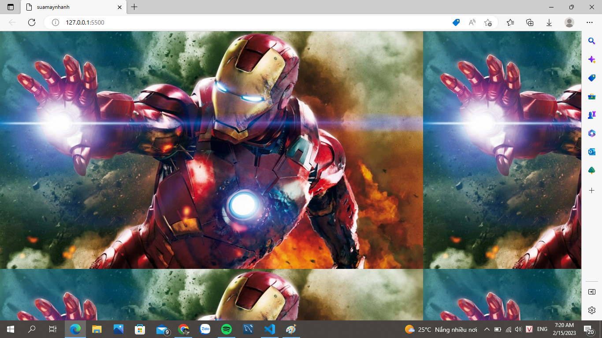Open Windows Start menu
This screenshot has height=338, width=602.
pos(11,329)
